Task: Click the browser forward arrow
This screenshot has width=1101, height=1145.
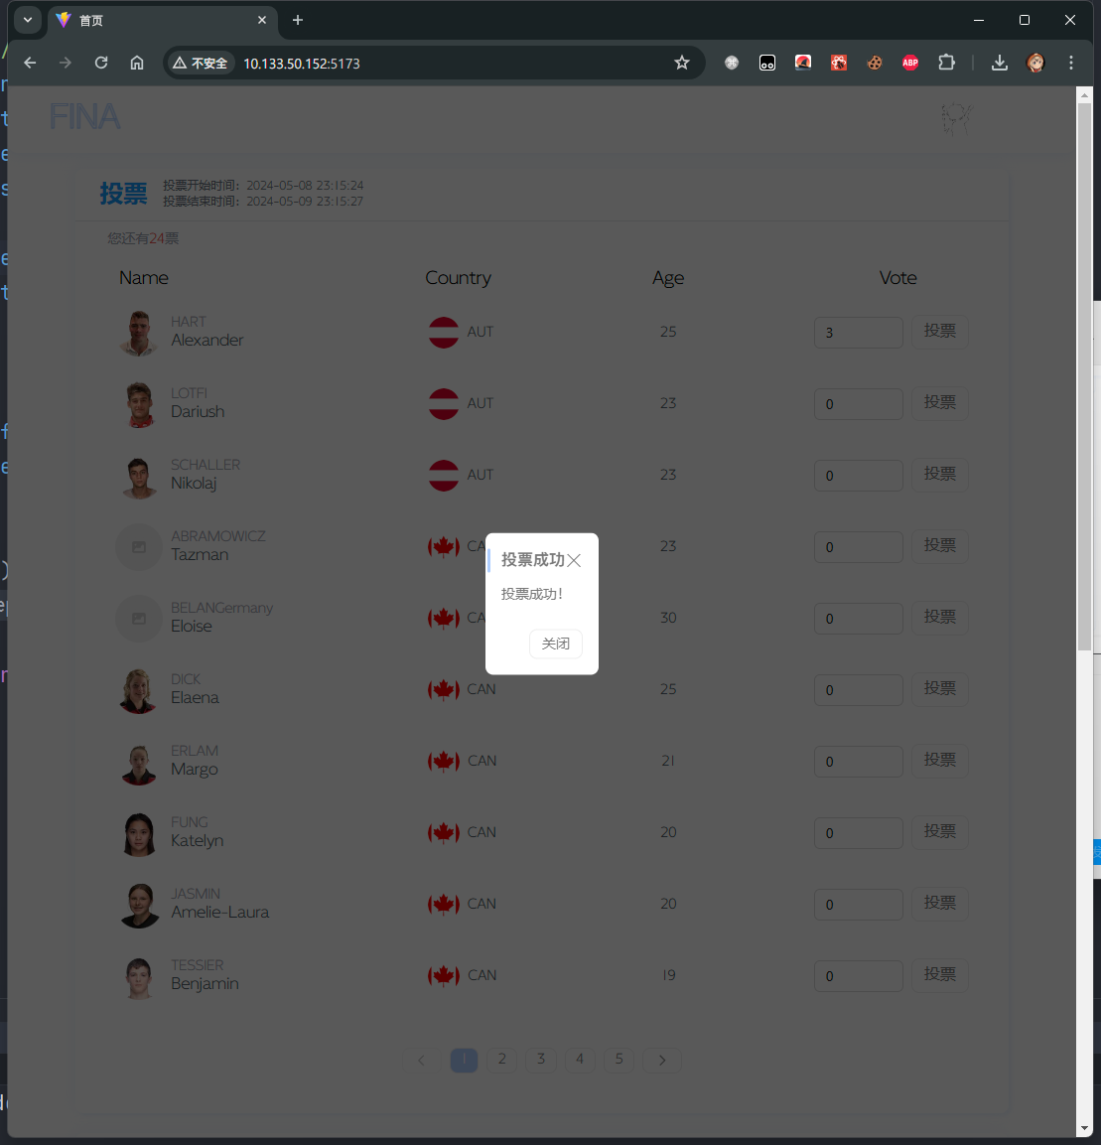Action: (66, 63)
